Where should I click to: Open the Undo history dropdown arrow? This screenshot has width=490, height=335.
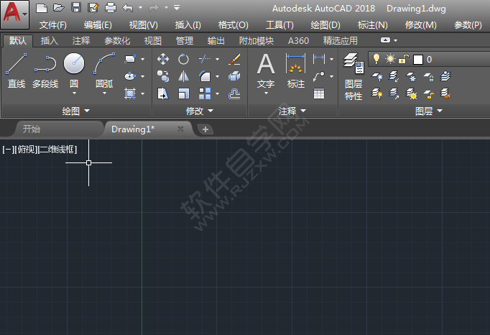click(140, 7)
